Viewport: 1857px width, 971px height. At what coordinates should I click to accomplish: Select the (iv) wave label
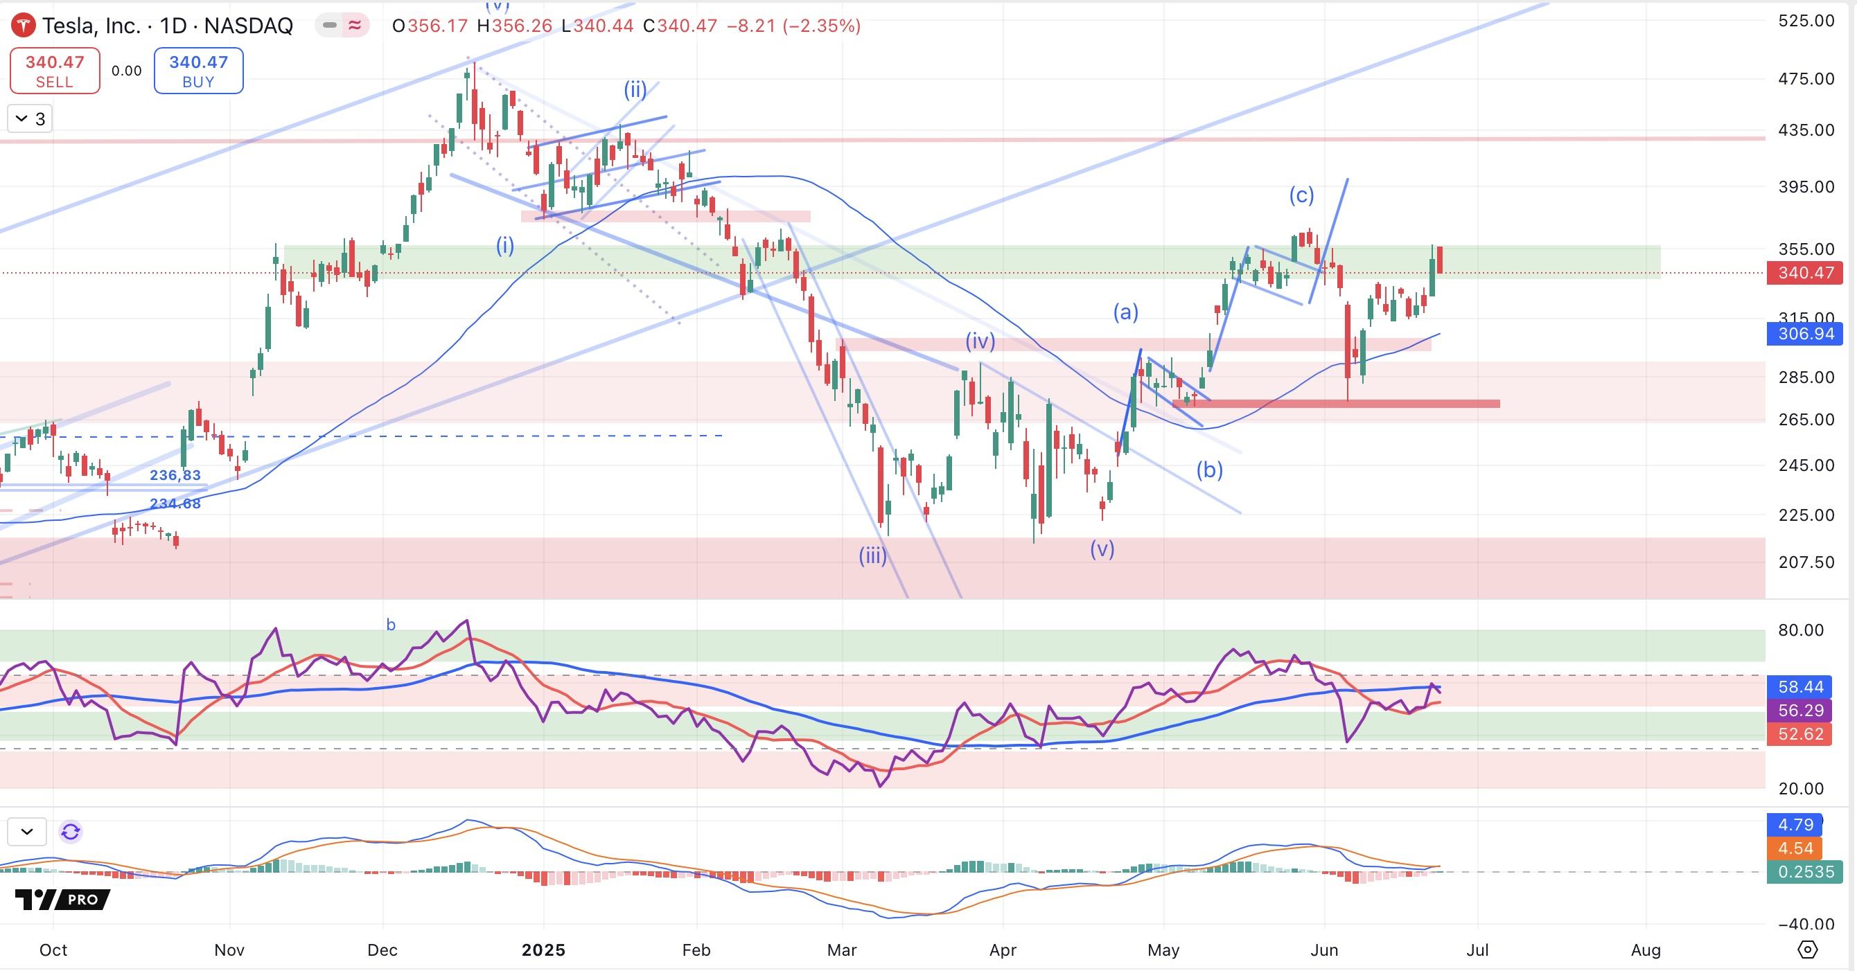[980, 341]
